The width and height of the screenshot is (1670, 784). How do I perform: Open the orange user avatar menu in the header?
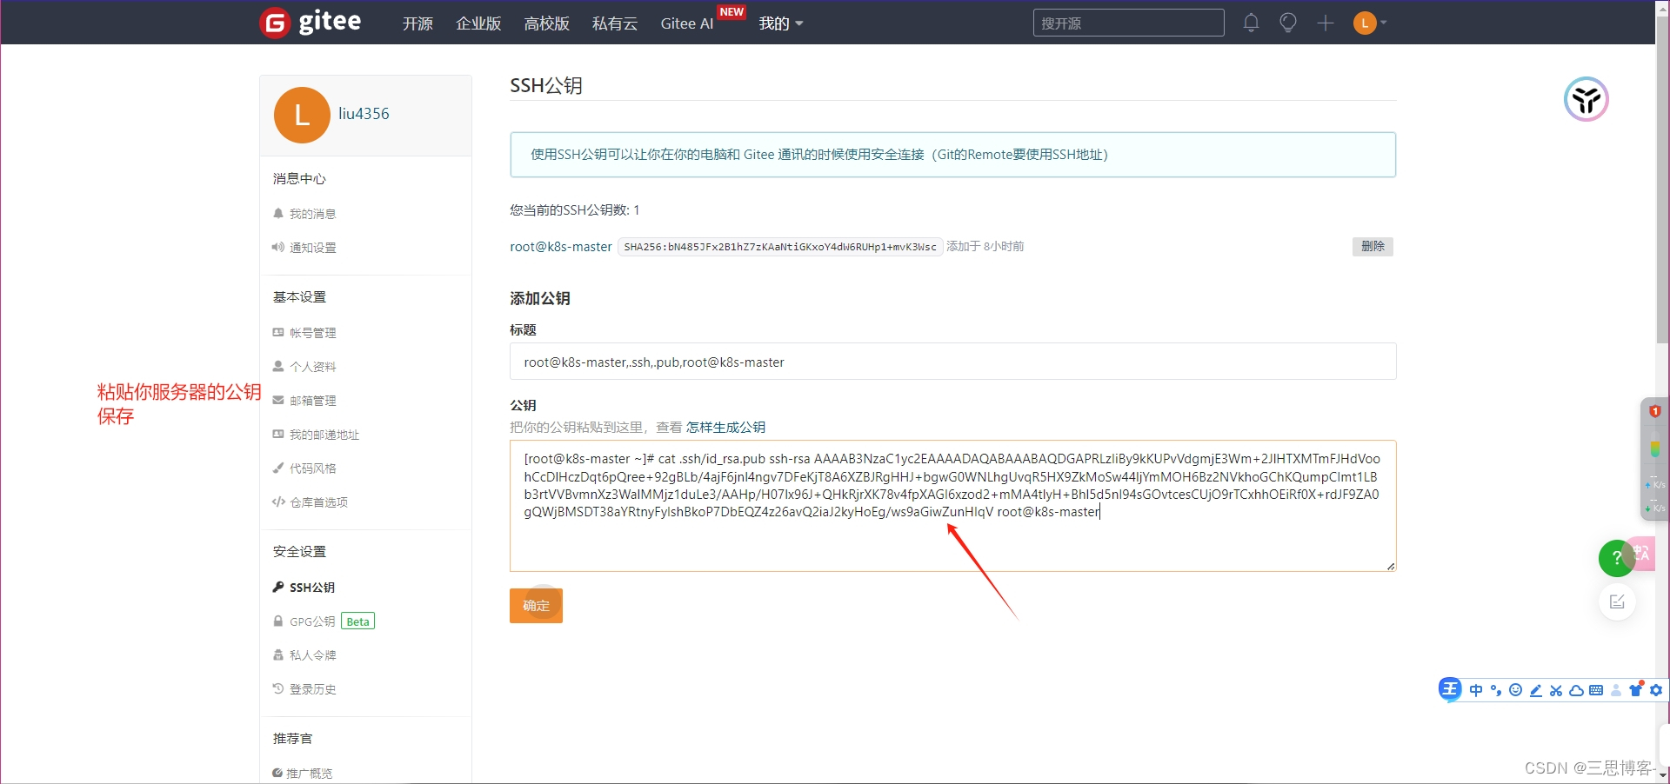click(x=1369, y=23)
